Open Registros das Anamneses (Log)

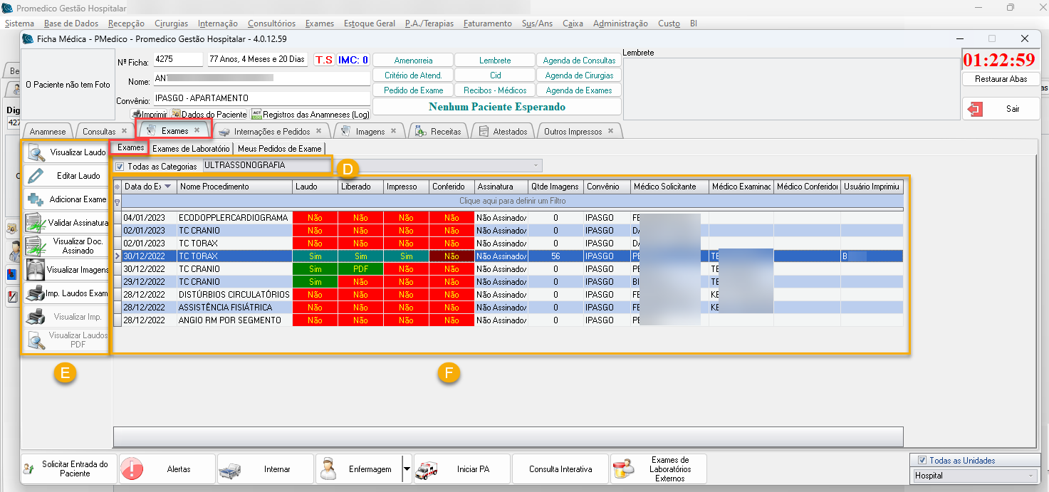click(310, 114)
